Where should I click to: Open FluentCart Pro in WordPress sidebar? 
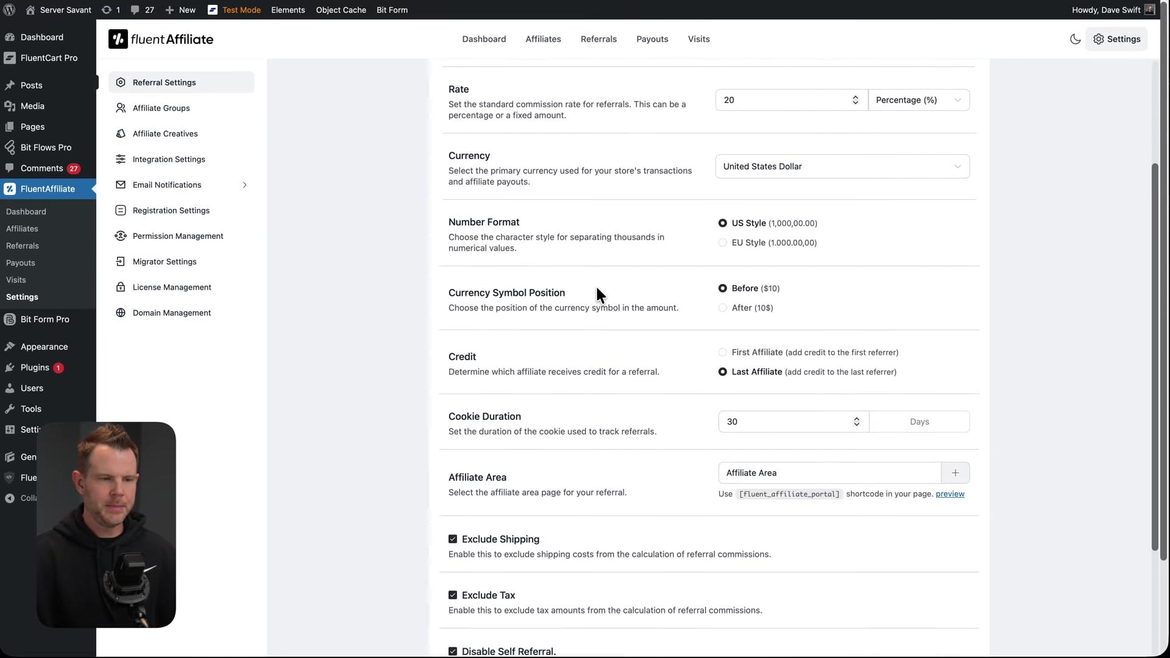point(48,58)
